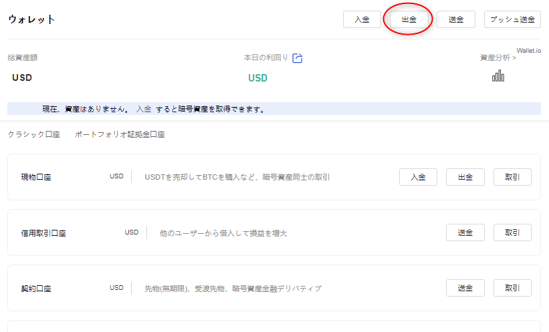This screenshot has width=549, height=332.
Task: Open 取引 for the 信用取引口座 row
Action: (512, 232)
